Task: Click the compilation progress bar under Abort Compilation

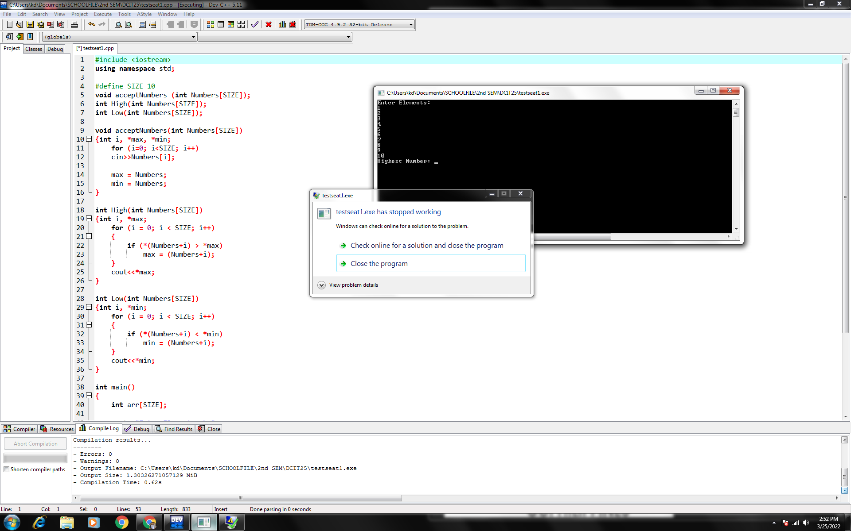Action: pos(35,458)
